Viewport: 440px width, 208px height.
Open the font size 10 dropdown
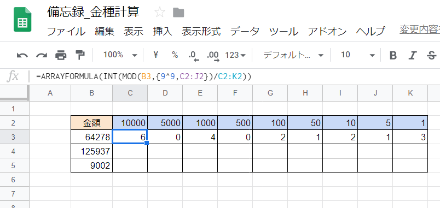pyautogui.click(x=358, y=55)
